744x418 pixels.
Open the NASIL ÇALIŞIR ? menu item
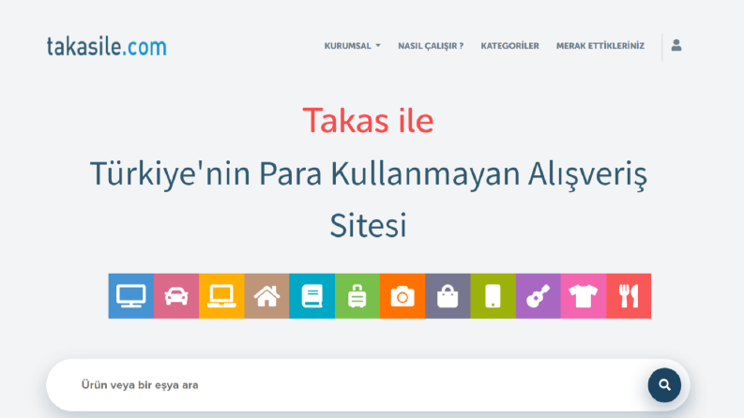point(431,46)
